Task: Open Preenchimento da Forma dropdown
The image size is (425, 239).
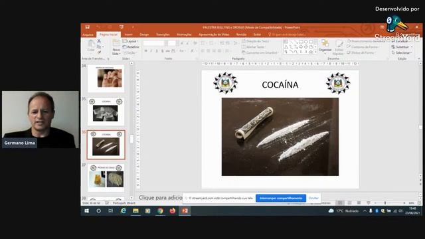Action: [x=366, y=41]
